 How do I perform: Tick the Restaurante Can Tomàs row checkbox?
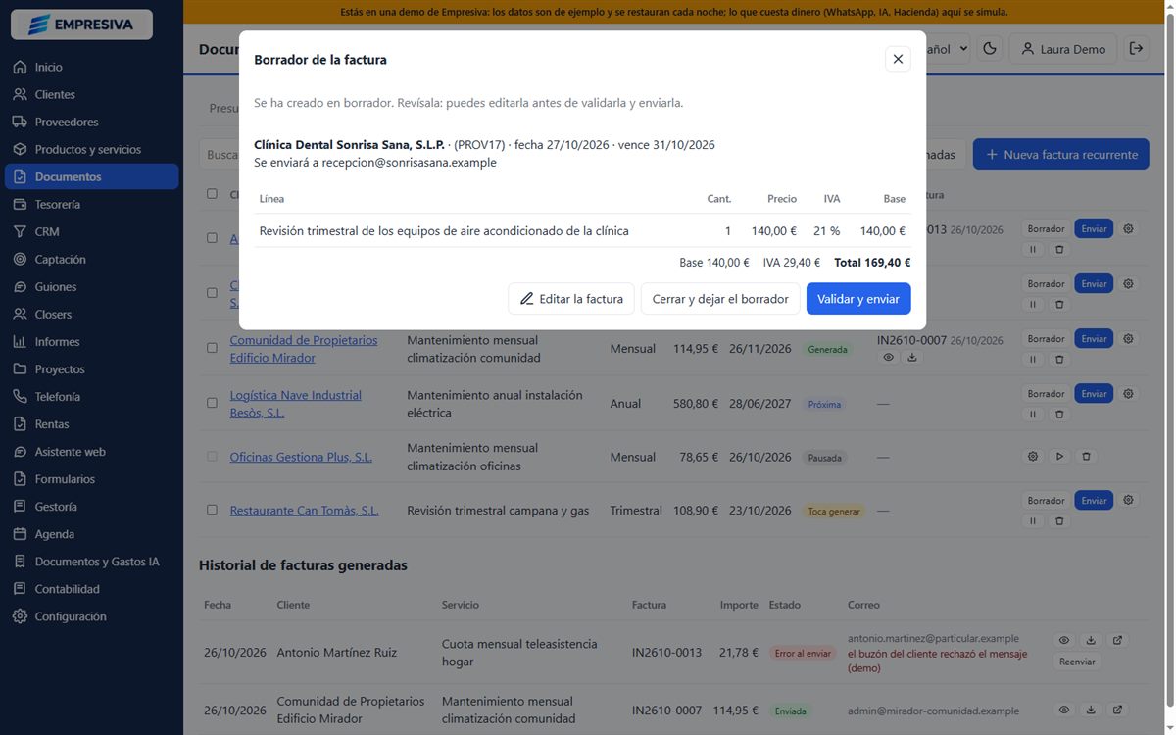pos(212,510)
